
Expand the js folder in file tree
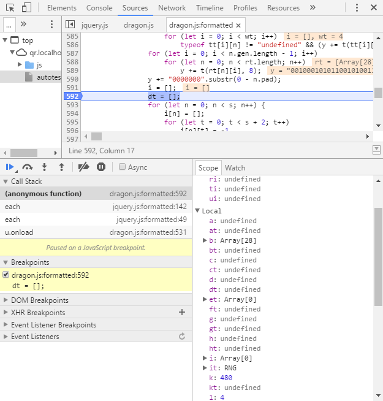click(x=20, y=64)
